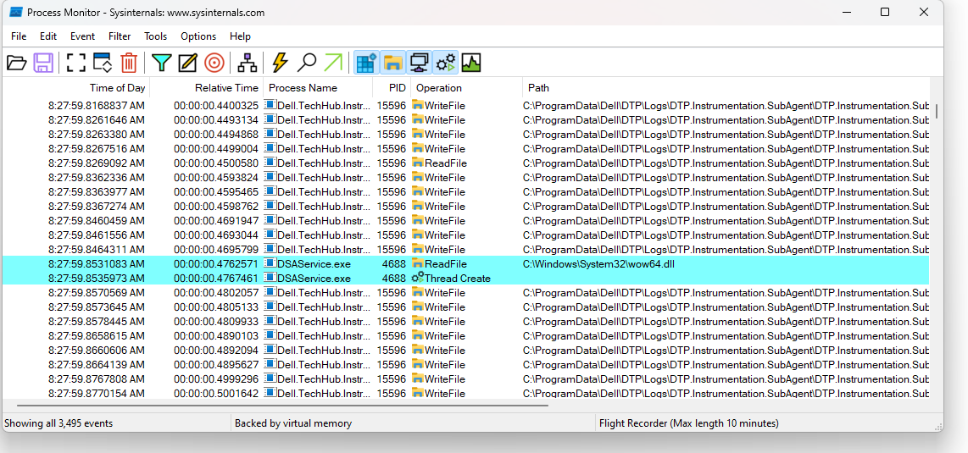Select the event at 8:27:59.8168837 AM
This screenshot has width=968, height=453.
(465, 105)
